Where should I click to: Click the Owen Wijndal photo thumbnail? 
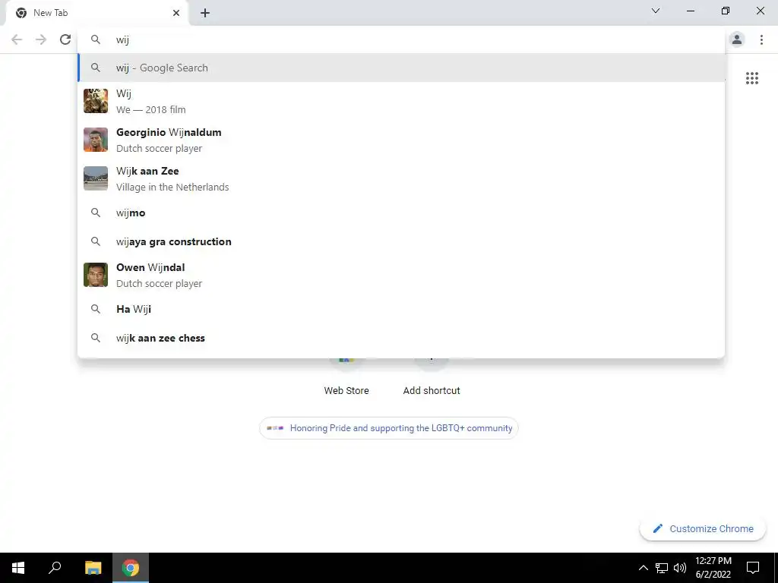(96, 275)
